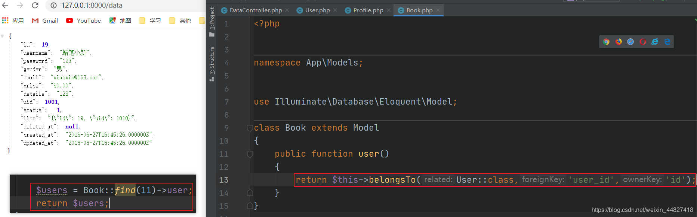Click the "status": -1 JSON line
Screen dimensions: 697x217
pos(41,110)
